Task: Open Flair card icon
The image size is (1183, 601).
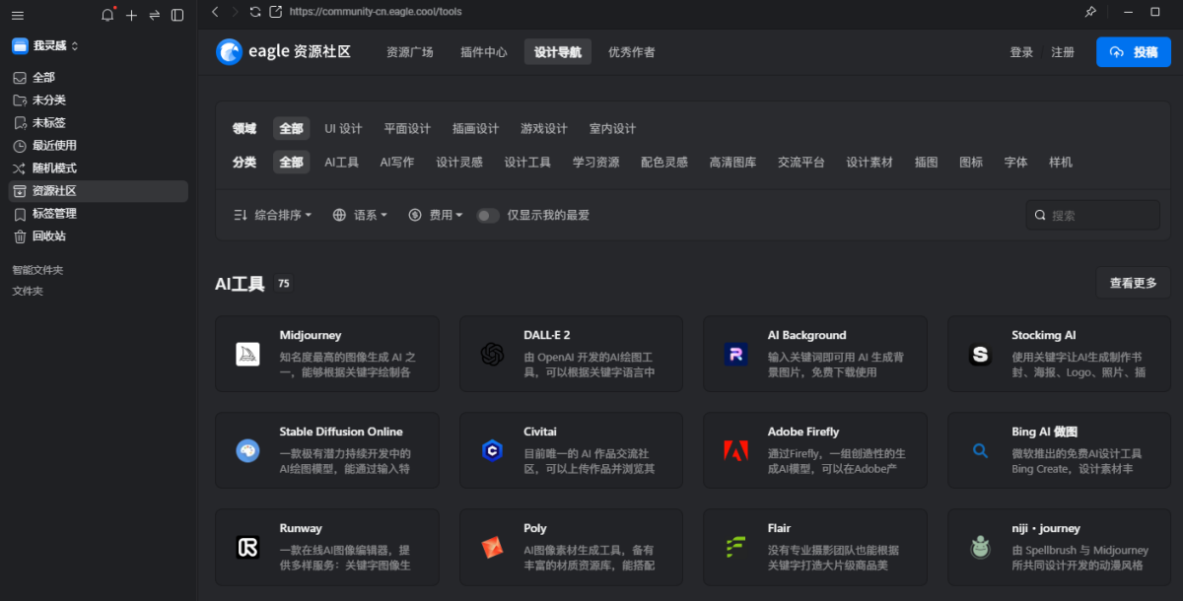Action: pyautogui.click(x=735, y=547)
